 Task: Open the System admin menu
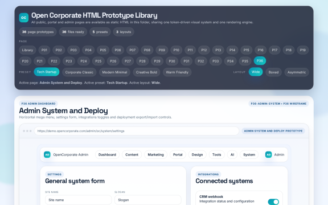pyautogui.click(x=249, y=154)
